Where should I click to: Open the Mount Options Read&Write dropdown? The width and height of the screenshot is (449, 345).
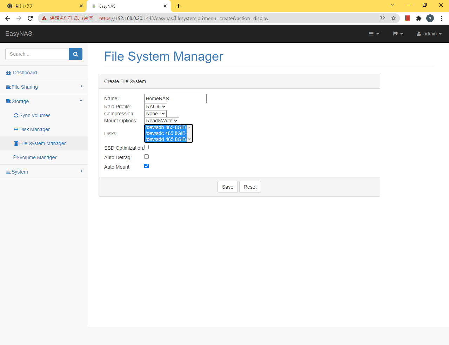(162, 121)
